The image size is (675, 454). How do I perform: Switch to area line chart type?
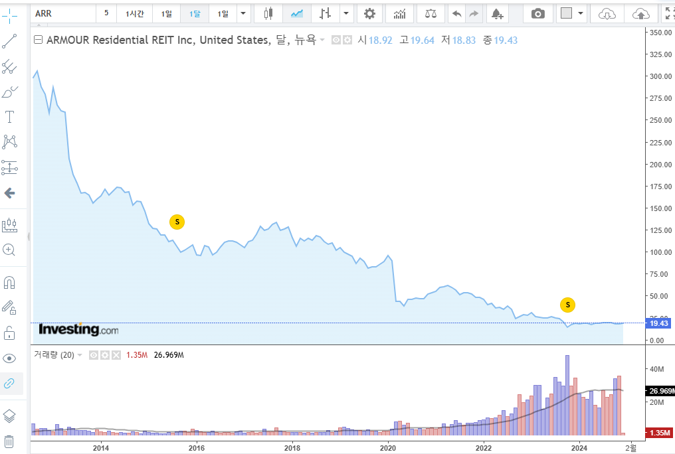point(296,14)
